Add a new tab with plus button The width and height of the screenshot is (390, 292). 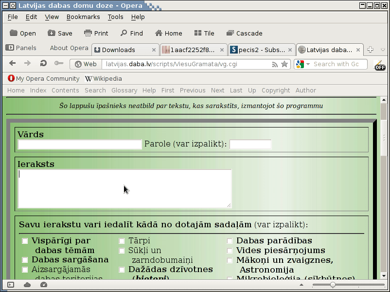[x=371, y=50]
